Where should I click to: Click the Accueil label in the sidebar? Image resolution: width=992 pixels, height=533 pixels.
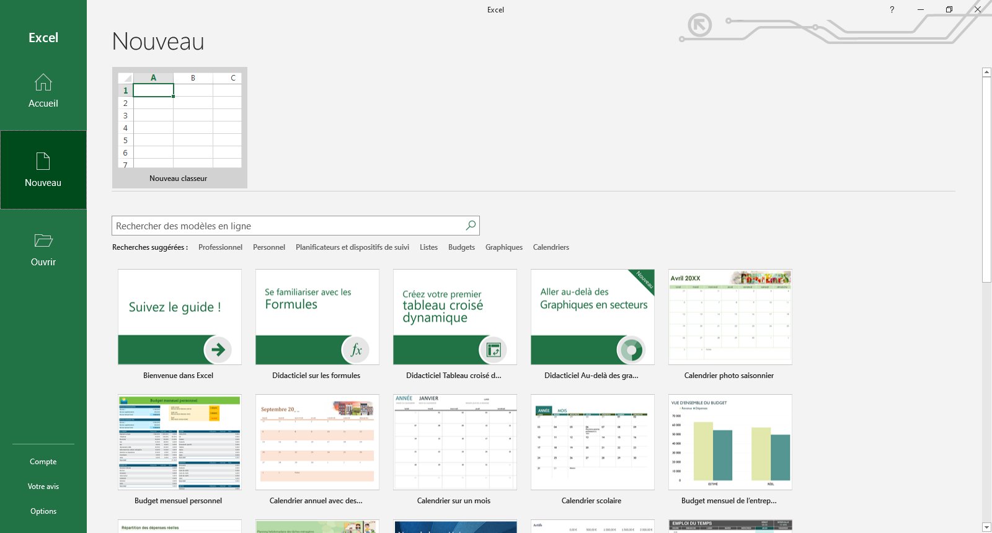click(x=43, y=104)
